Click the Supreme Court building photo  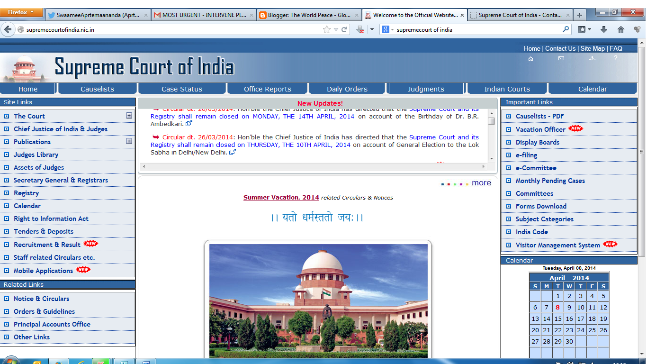point(318,301)
